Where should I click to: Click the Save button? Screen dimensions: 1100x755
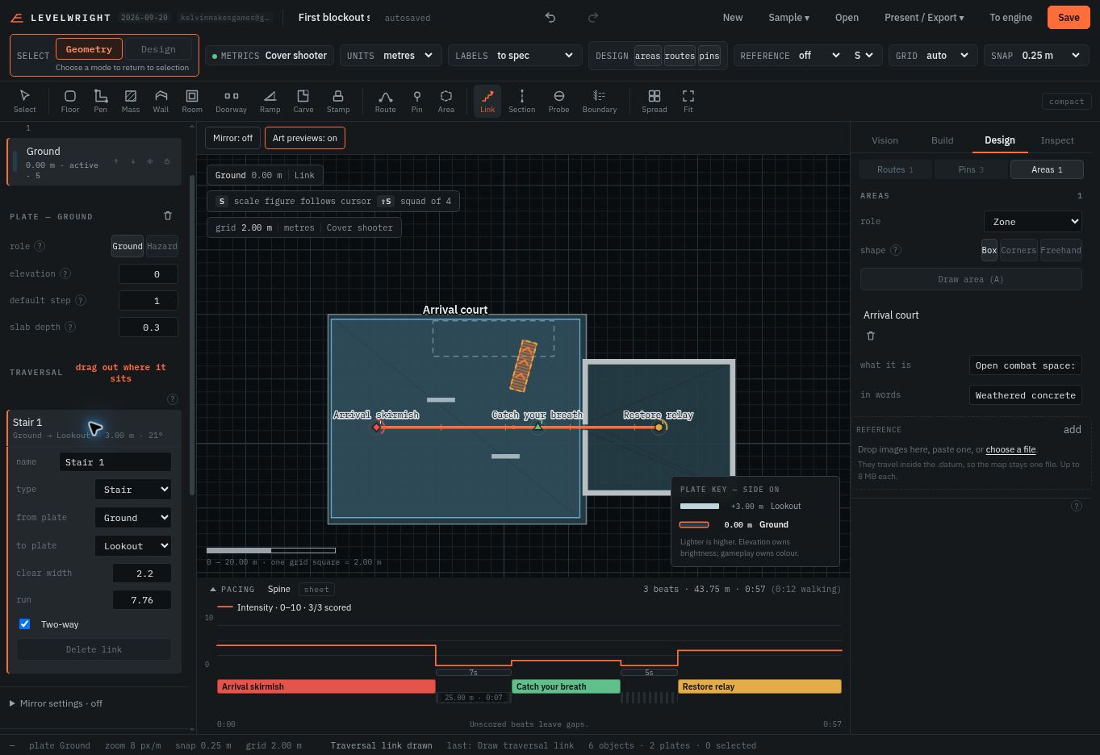pyautogui.click(x=1069, y=17)
